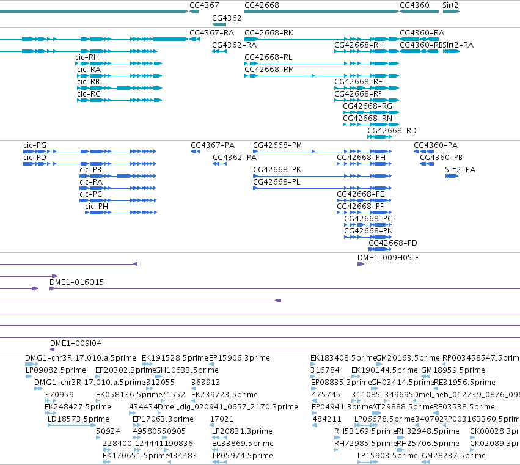Select the GM28237.5prime EST label

[453, 456]
